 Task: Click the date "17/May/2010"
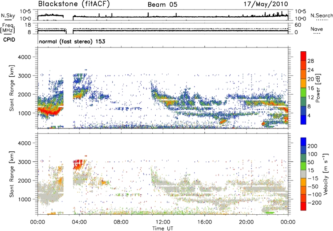coord(266,4)
